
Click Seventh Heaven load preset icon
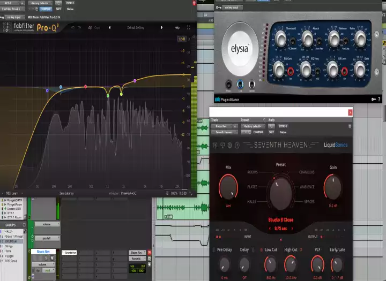(x=215, y=146)
